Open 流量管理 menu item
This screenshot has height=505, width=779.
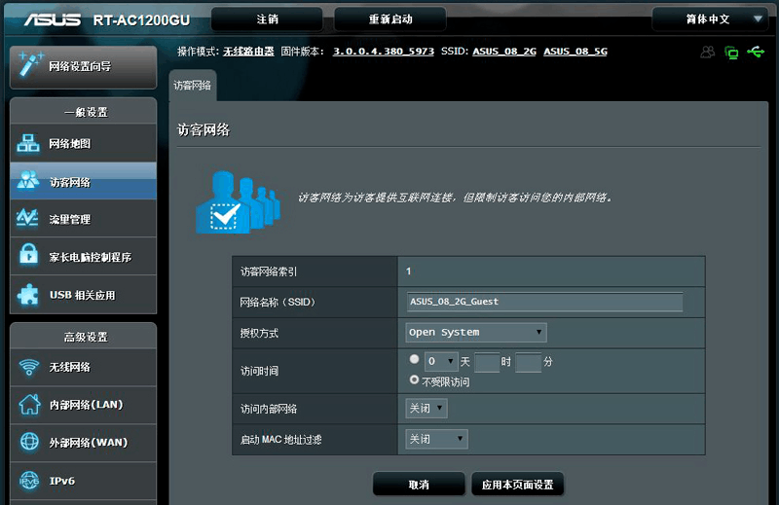[84, 219]
